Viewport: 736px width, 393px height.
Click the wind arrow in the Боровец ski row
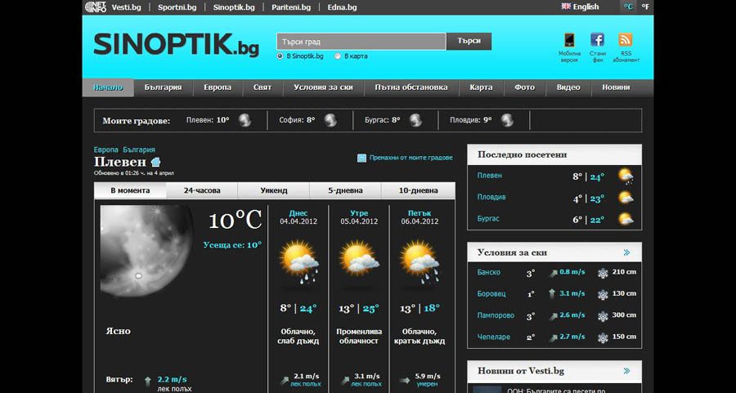coord(553,294)
